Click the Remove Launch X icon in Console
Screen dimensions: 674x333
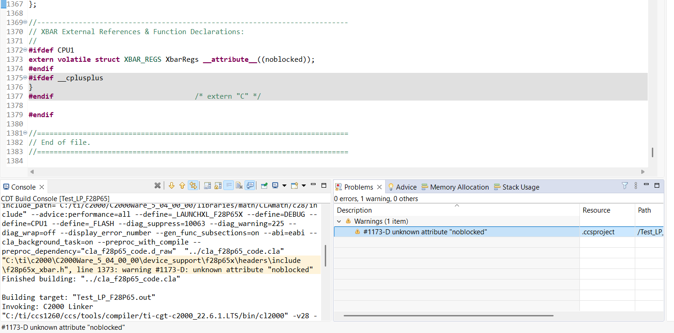(x=157, y=185)
